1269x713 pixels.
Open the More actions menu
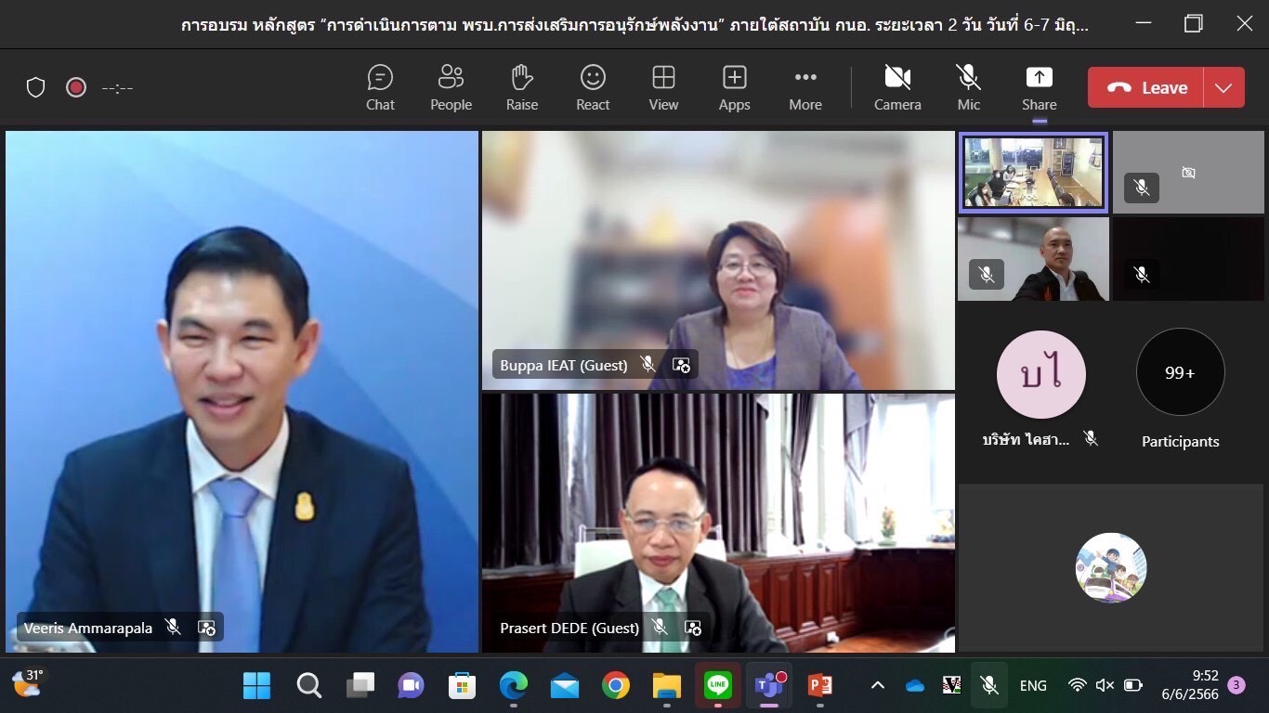805,87
